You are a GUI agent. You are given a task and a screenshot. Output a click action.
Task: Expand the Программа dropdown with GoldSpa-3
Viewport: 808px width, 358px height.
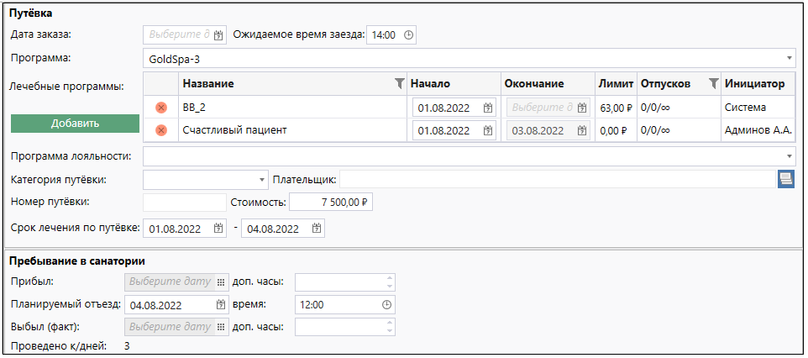(x=790, y=60)
